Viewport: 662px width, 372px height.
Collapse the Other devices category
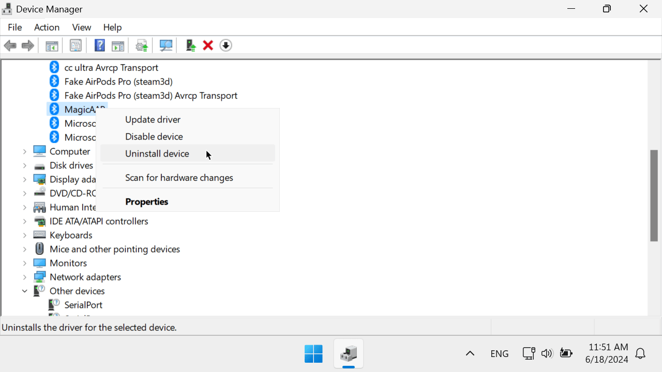(24, 291)
